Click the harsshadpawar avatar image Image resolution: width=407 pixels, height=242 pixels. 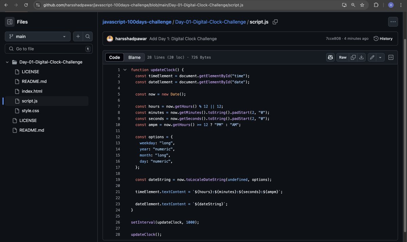pos(110,39)
